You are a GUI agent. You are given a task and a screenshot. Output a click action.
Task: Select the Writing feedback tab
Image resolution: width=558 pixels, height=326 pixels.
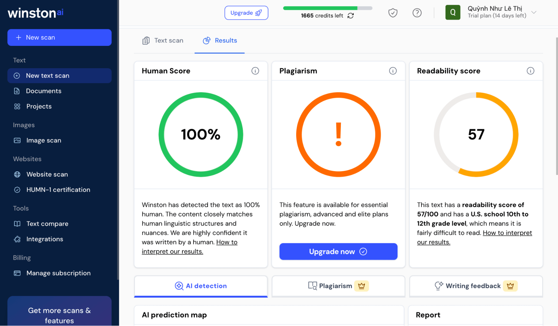tap(476, 286)
